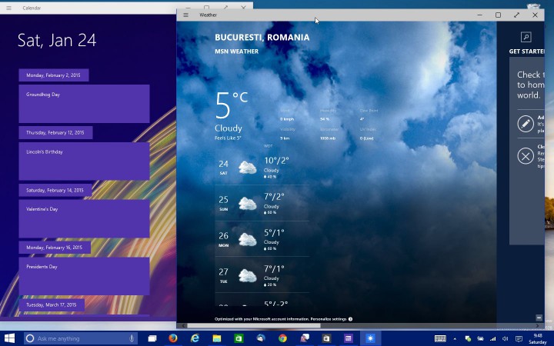Select the 26 MON forecast row
Image resolution: width=554 pixels, height=346 pixels.
(262, 239)
